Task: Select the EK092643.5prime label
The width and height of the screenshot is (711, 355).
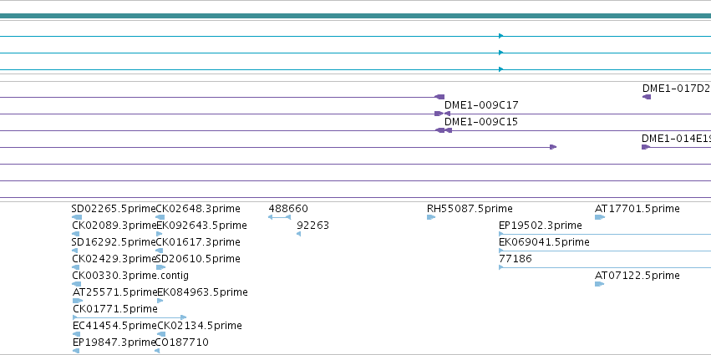Action: 202,226
